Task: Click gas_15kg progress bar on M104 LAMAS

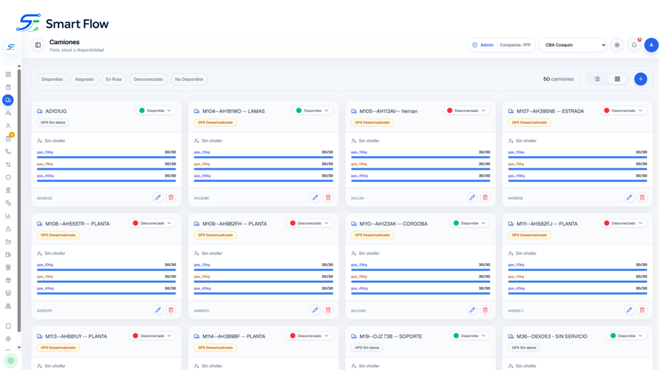Action: pyautogui.click(x=263, y=169)
